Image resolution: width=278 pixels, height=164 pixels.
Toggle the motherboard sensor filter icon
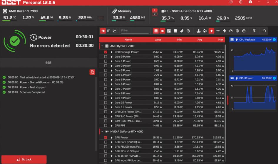click(169, 31)
